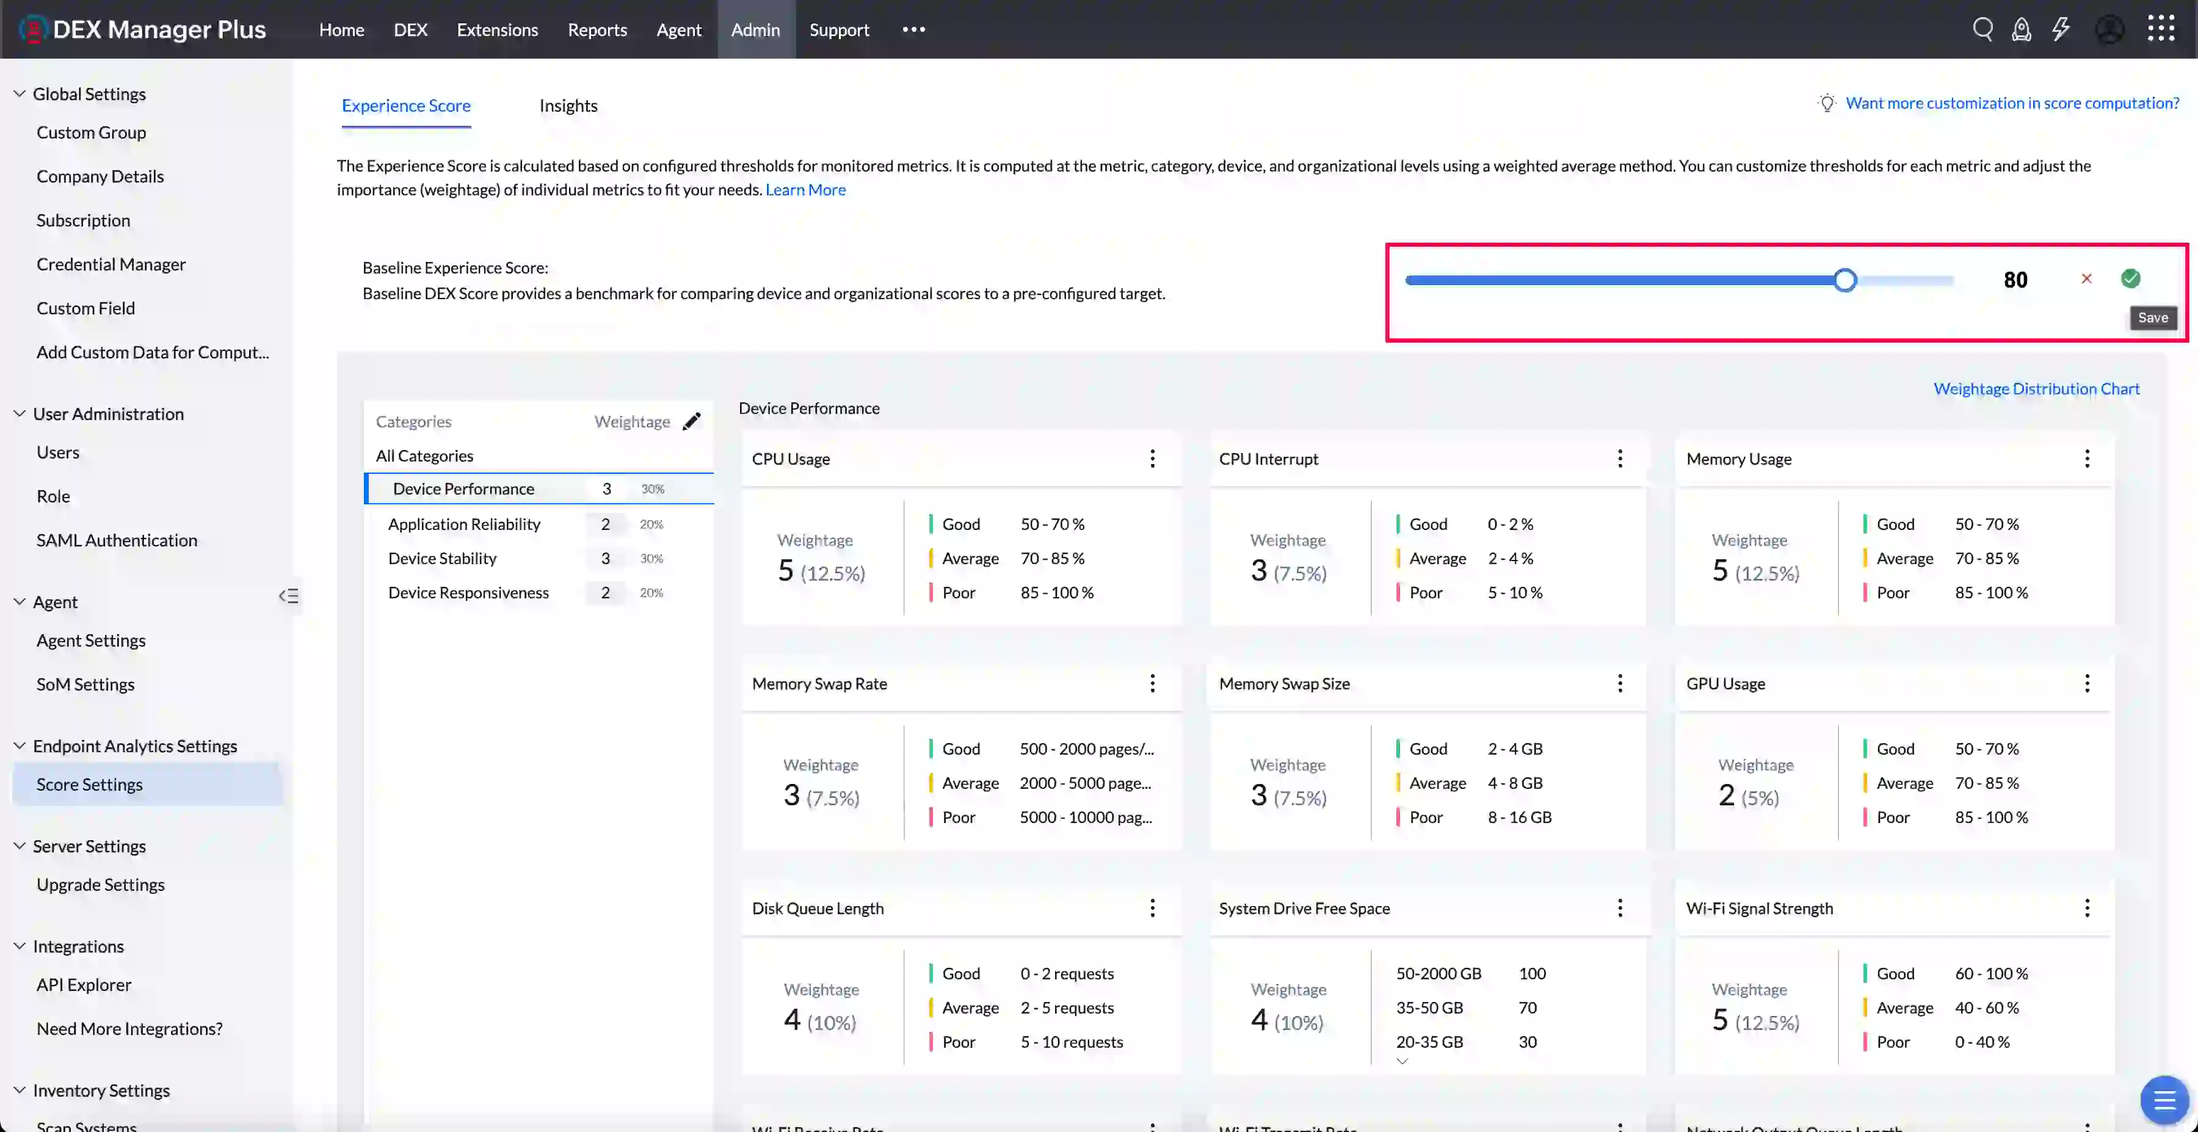Open the Weightage Distribution Chart link
Screen dimensions: 2198x1132
click(x=2036, y=389)
